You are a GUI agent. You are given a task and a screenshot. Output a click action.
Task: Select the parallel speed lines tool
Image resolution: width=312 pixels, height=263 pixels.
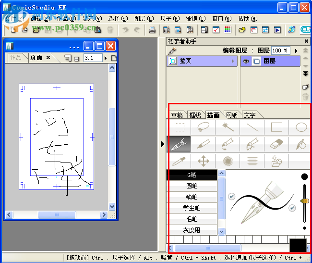[x=252, y=161]
